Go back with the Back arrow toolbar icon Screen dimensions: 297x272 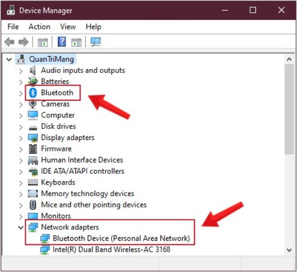pyautogui.click(x=9, y=42)
